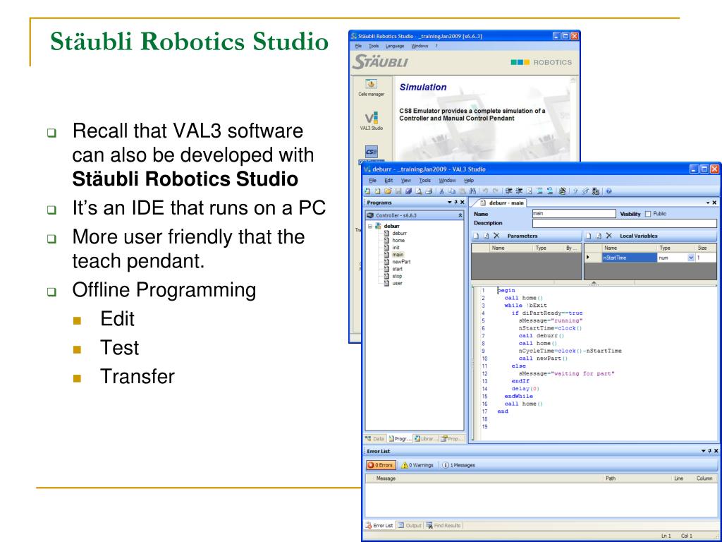Open the File menu in VAL3 Studio
This screenshot has height=542, width=722.
tap(372, 181)
